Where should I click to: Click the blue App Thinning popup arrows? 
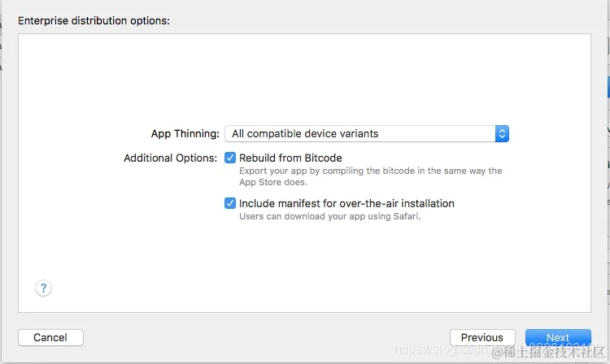[502, 133]
